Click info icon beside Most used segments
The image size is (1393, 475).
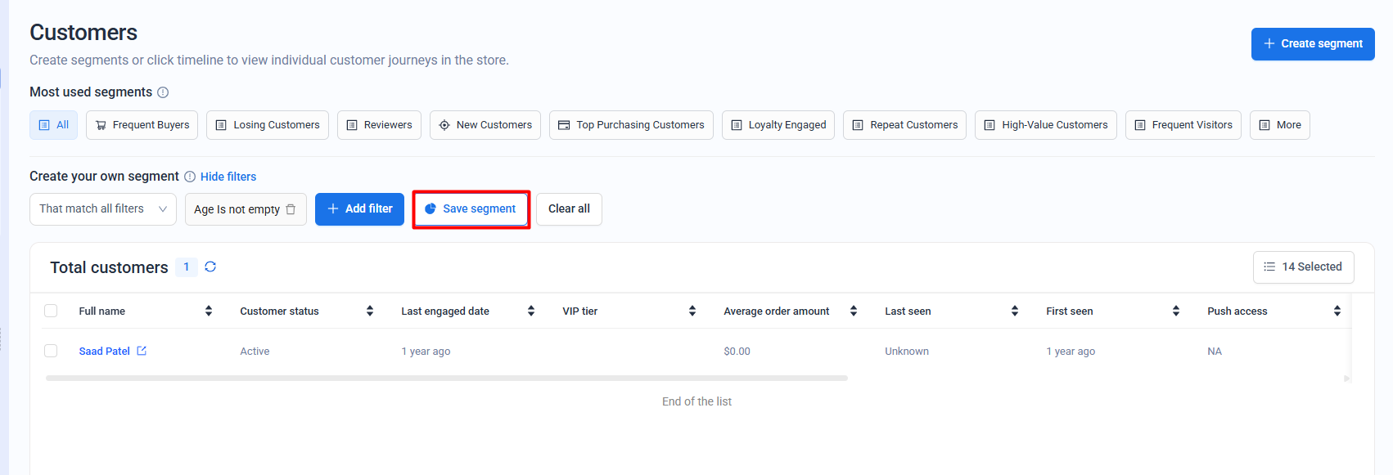coord(163,92)
